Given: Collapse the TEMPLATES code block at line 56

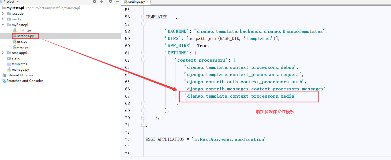Looking at the screenshot, I should (143, 17).
